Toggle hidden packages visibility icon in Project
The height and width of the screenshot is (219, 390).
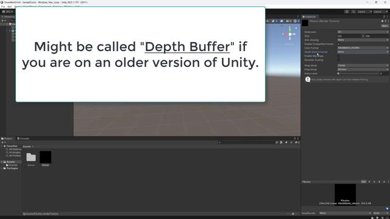(x=297, y=142)
